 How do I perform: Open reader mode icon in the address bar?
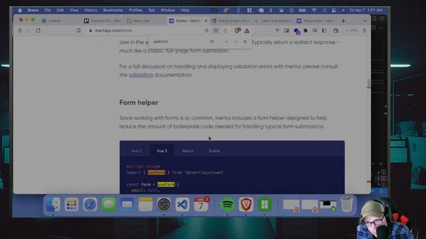click(x=216, y=31)
